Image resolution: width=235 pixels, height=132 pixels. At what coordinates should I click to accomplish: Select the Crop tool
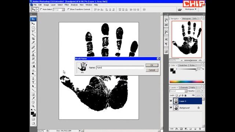pyautogui.click(x=33, y=38)
